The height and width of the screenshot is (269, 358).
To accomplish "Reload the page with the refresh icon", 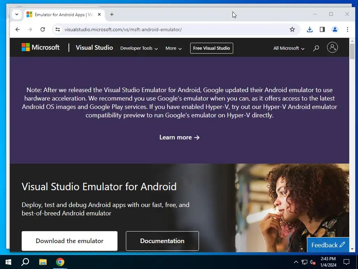I will 42,29.
